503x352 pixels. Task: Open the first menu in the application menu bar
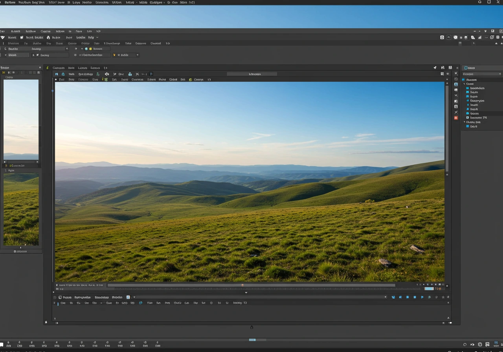click(x=2, y=31)
